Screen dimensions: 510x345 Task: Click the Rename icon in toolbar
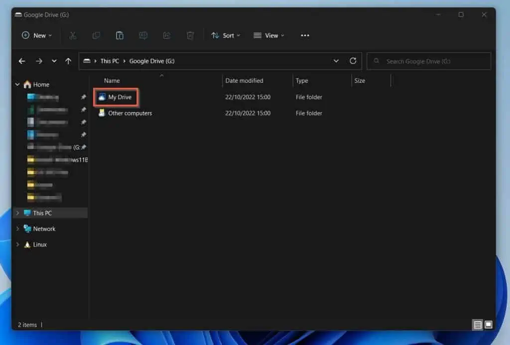click(x=143, y=35)
